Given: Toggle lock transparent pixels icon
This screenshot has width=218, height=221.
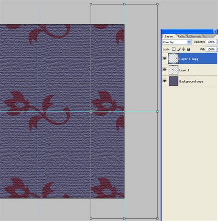Looking at the screenshot, I should (x=173, y=49).
